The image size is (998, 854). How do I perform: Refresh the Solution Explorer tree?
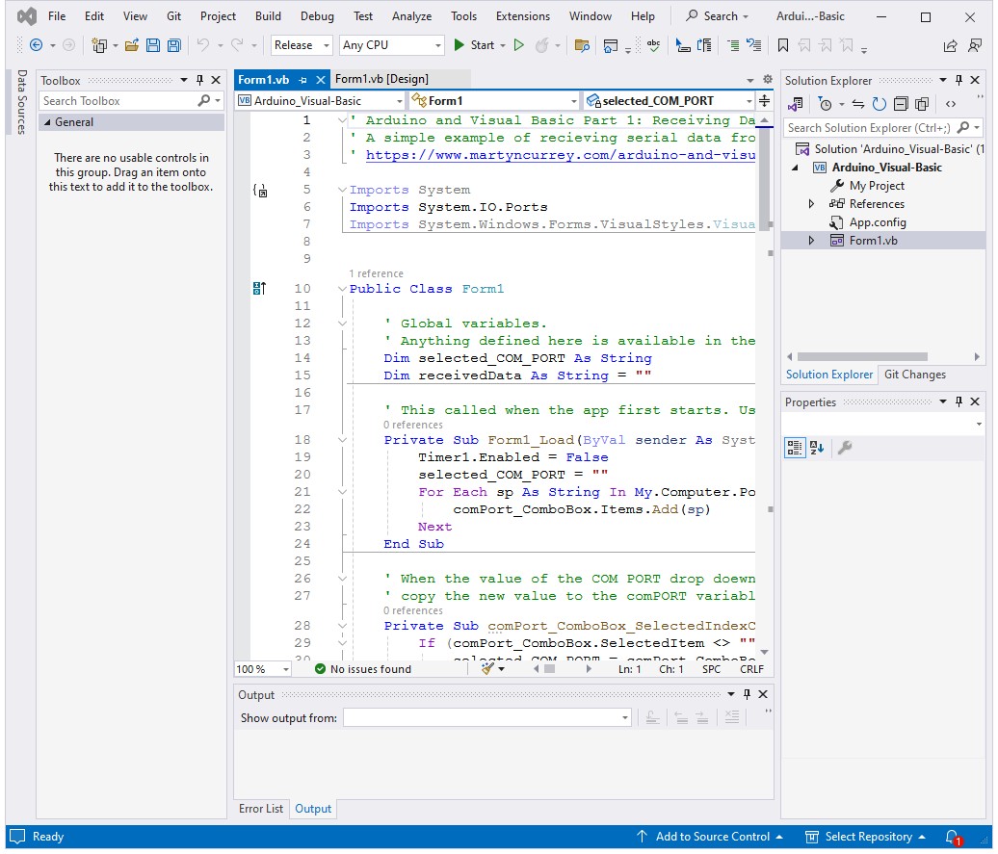pyautogui.click(x=879, y=104)
